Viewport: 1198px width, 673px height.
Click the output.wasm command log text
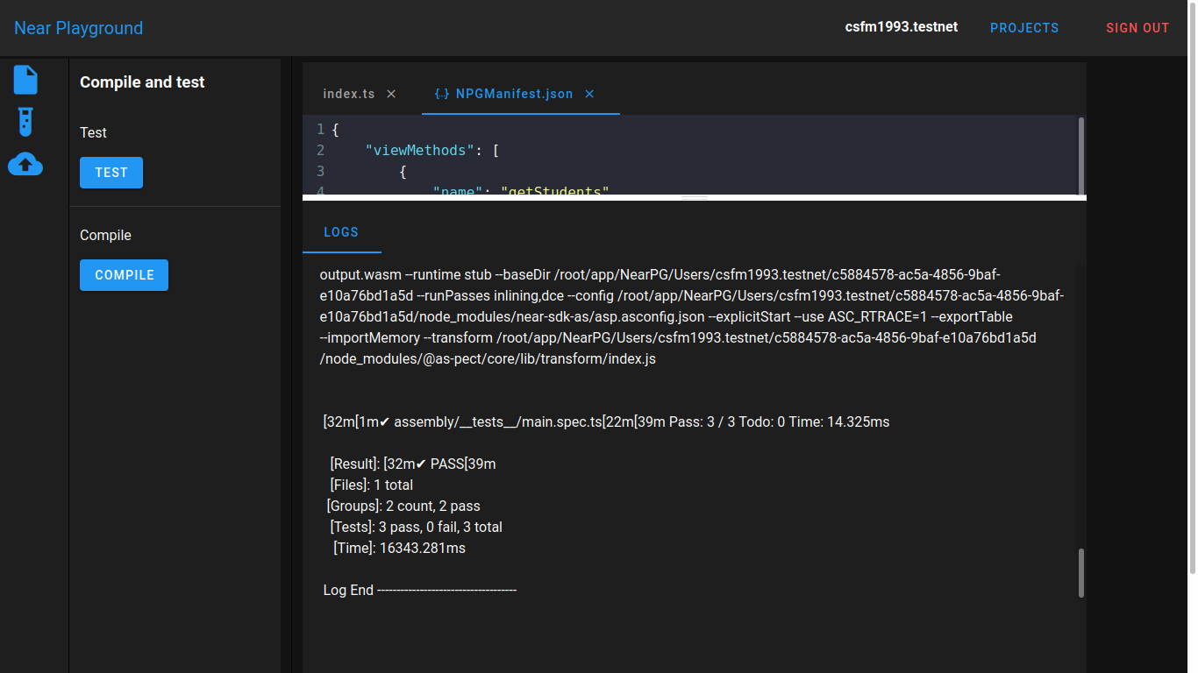pyautogui.click(x=692, y=317)
